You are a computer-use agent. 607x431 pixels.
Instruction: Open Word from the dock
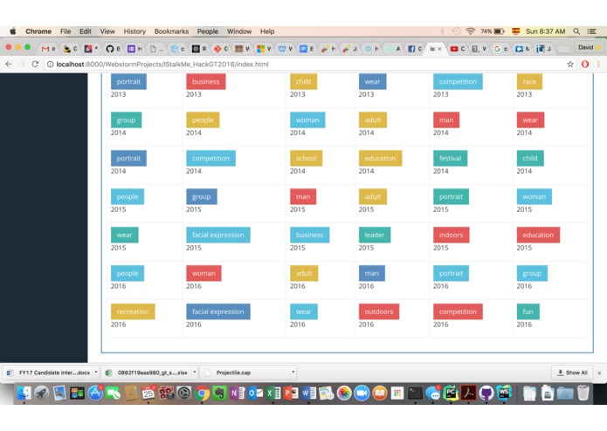[308, 393]
